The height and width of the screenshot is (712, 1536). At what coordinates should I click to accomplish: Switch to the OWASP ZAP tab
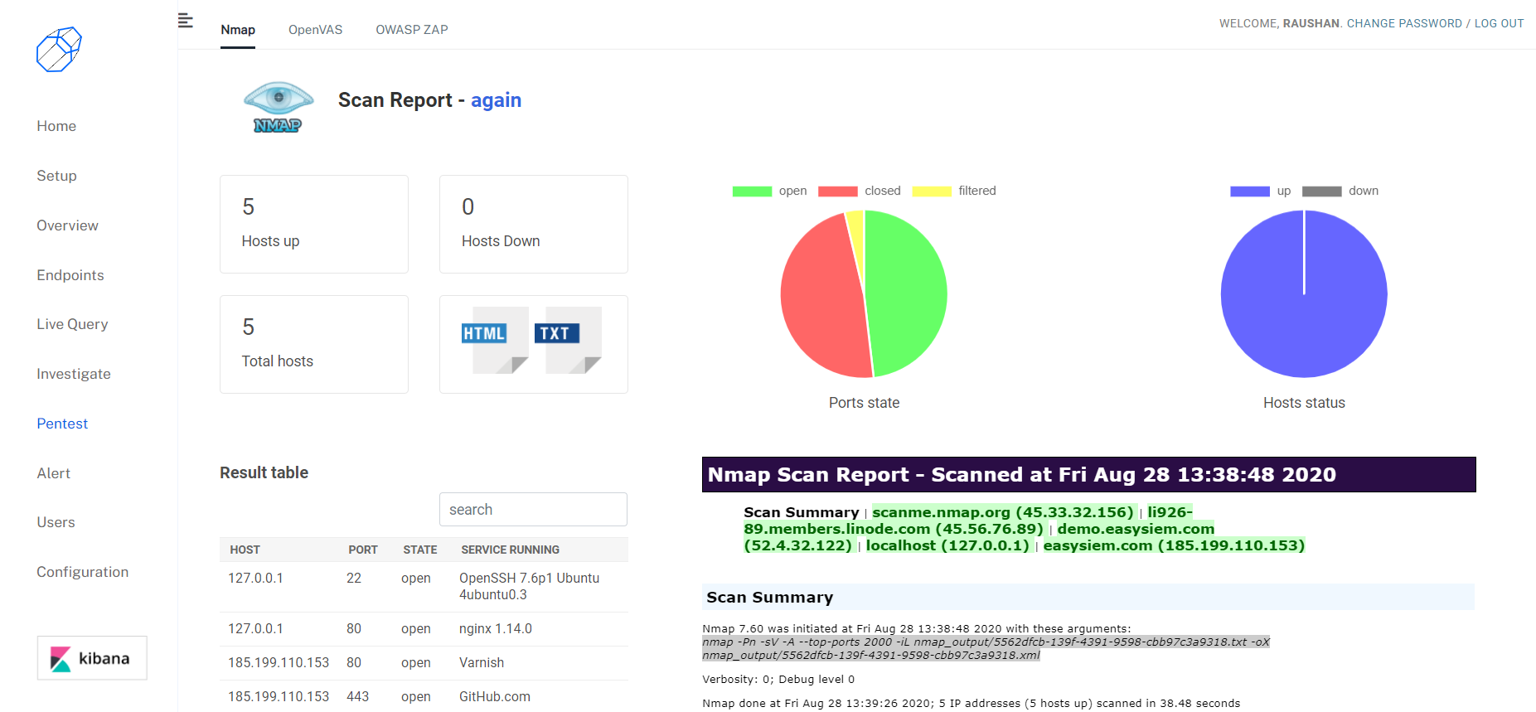tap(412, 30)
